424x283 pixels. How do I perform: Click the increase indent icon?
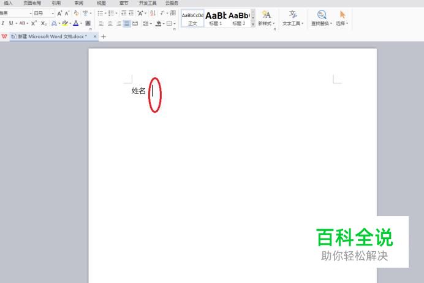tap(131, 13)
